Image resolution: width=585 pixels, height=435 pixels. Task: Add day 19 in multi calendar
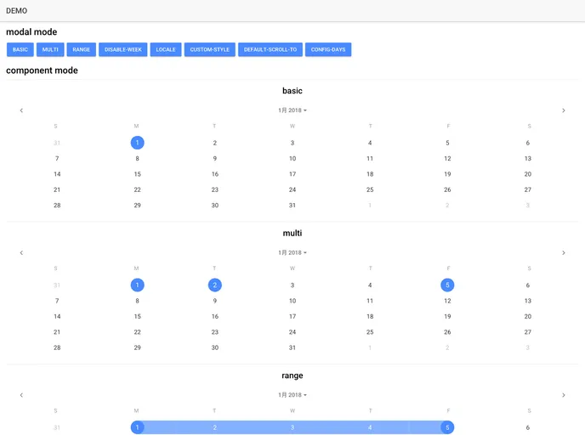pyautogui.click(x=447, y=316)
